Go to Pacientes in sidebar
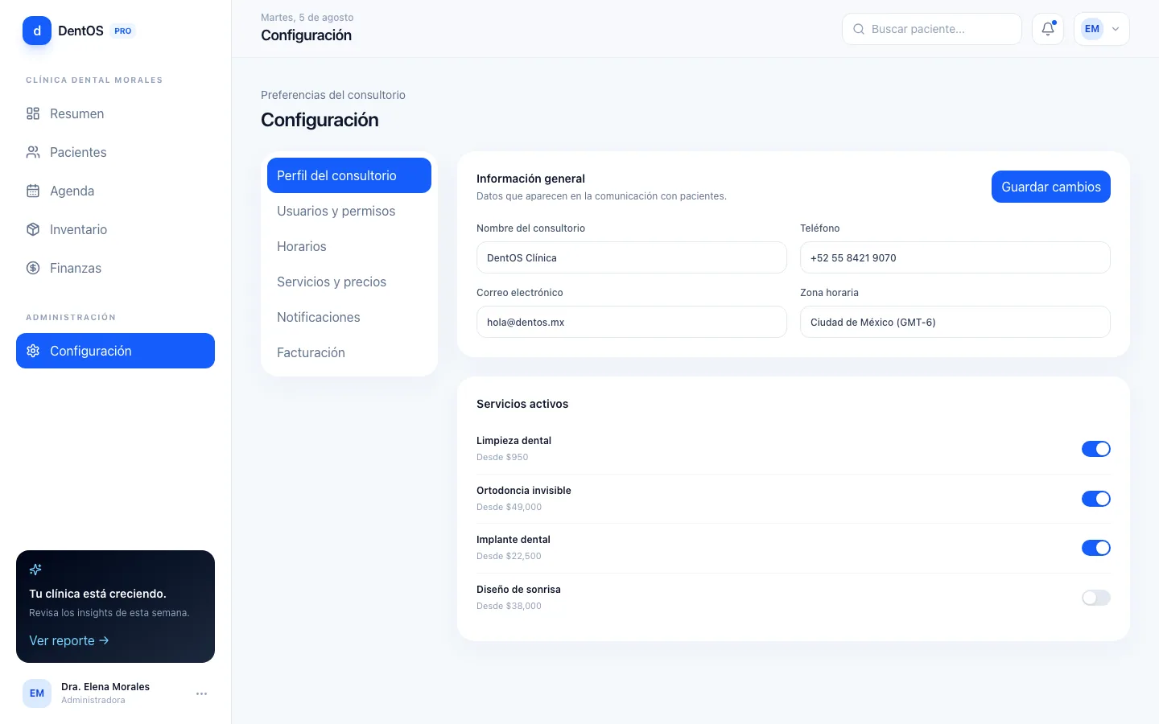1159x724 pixels. tap(115, 152)
